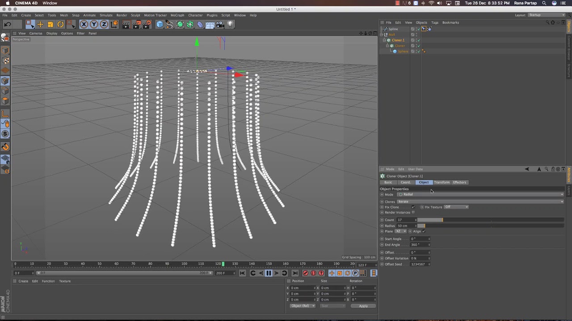Open the Camera object icon
Image resolution: width=572 pixels, height=321 pixels.
click(x=220, y=25)
